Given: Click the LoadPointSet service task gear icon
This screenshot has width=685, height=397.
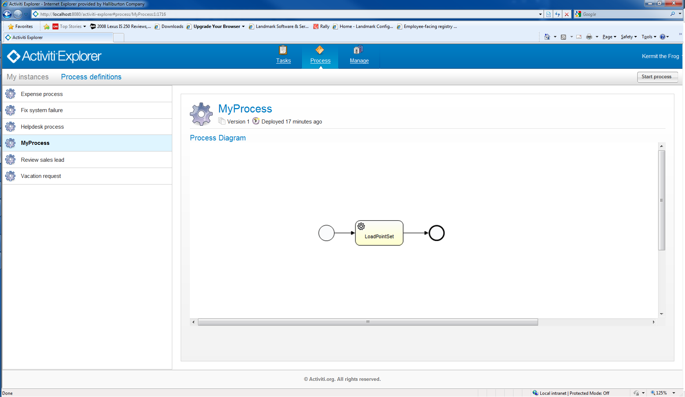Looking at the screenshot, I should pos(361,226).
